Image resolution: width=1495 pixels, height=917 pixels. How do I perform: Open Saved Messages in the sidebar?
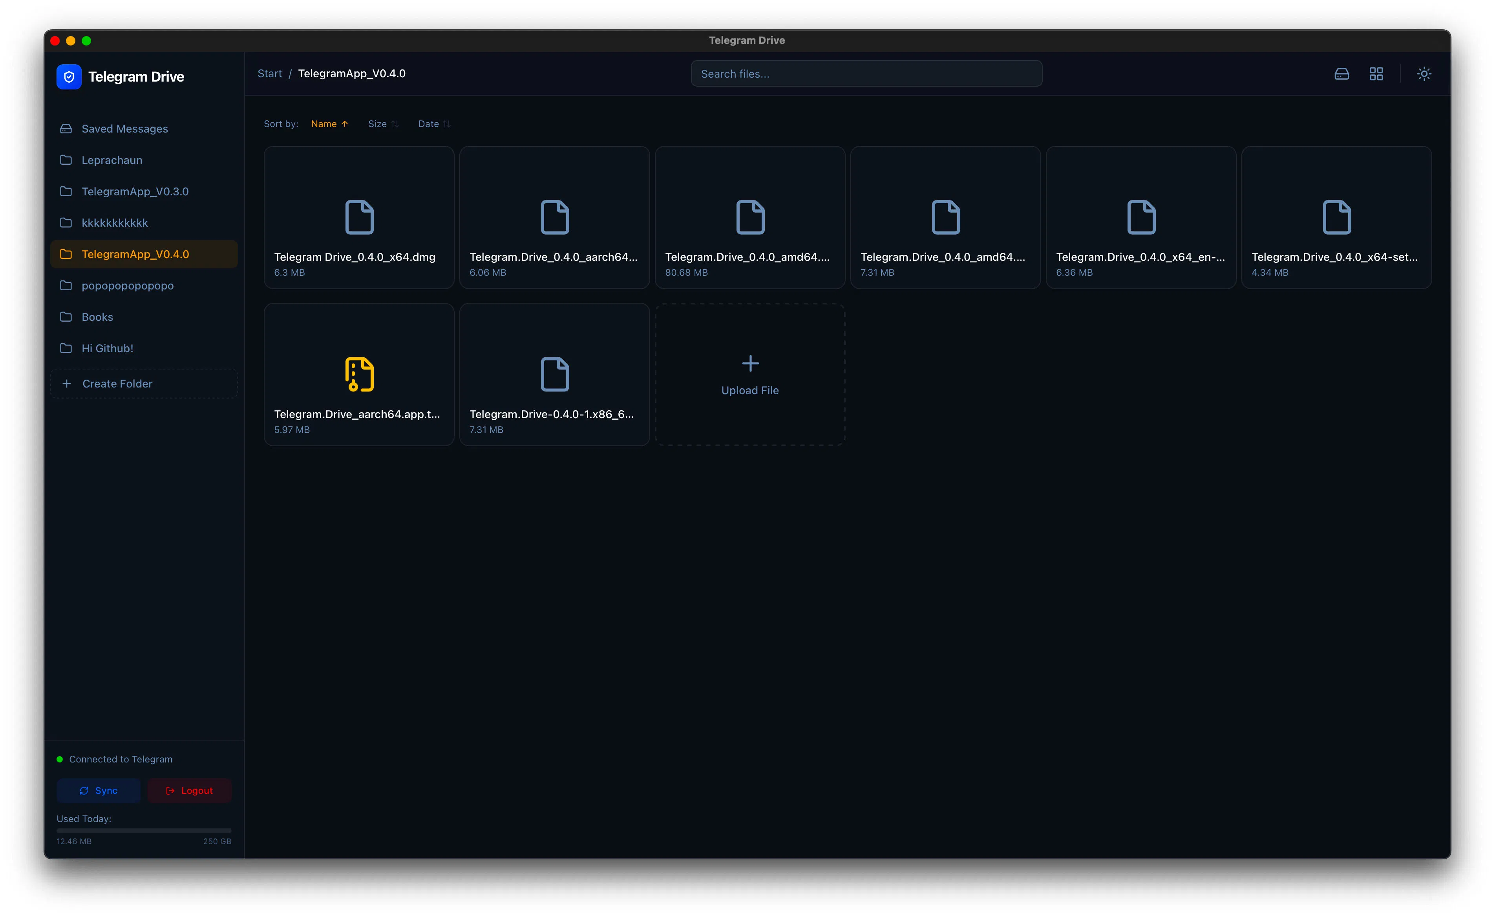(x=144, y=129)
